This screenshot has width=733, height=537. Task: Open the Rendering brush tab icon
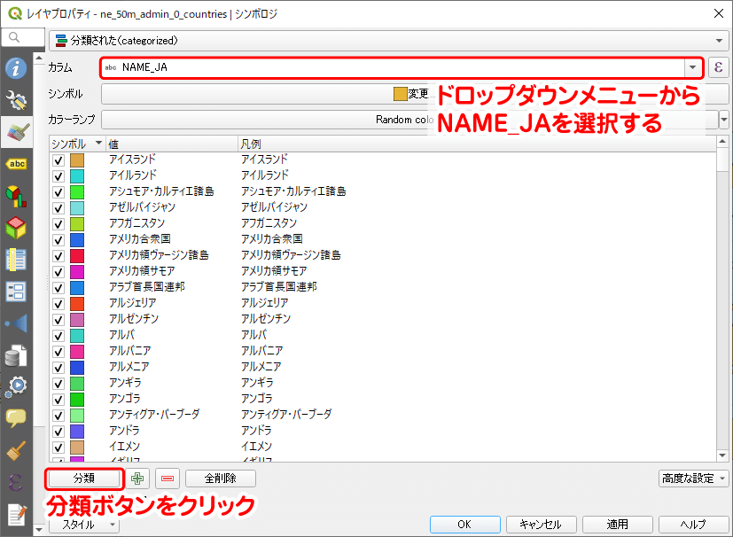[x=16, y=450]
